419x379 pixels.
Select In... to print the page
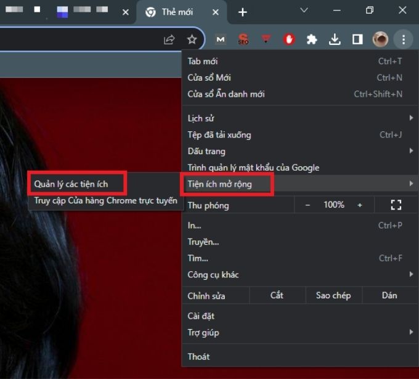pos(299,226)
